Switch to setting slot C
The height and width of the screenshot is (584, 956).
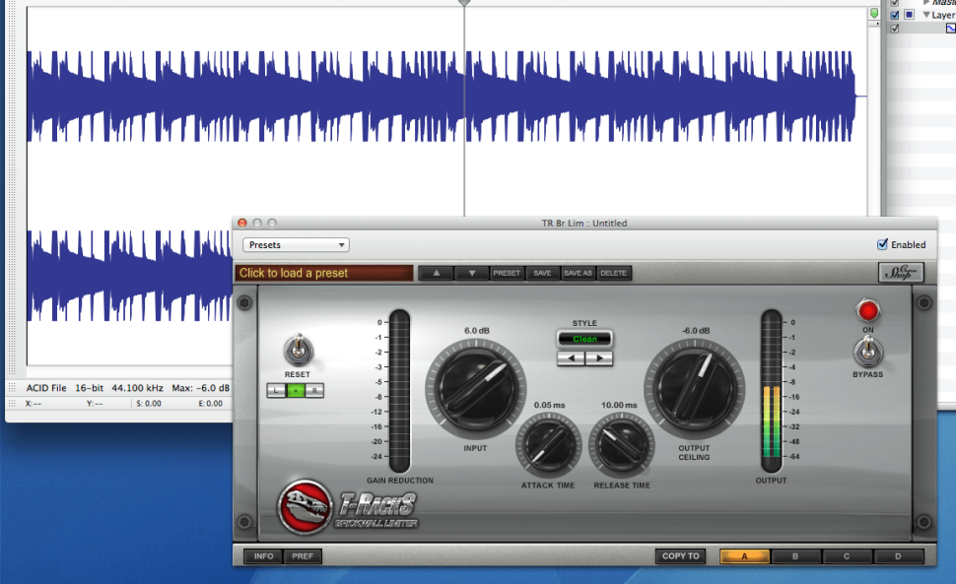coord(847,556)
